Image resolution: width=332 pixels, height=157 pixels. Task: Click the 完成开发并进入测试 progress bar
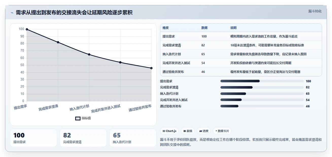pyautogui.click(x=262, y=100)
